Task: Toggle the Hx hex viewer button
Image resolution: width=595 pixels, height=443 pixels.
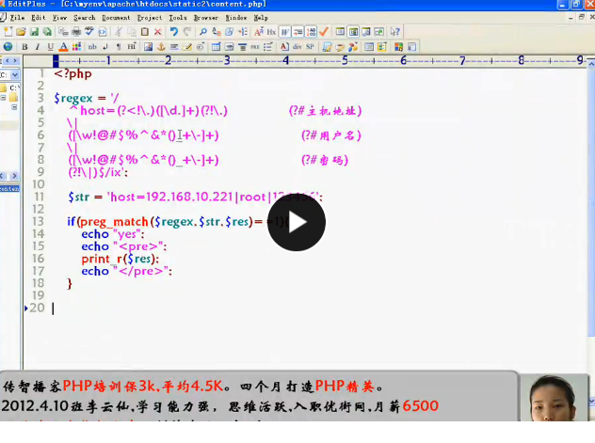Action: 271,32
